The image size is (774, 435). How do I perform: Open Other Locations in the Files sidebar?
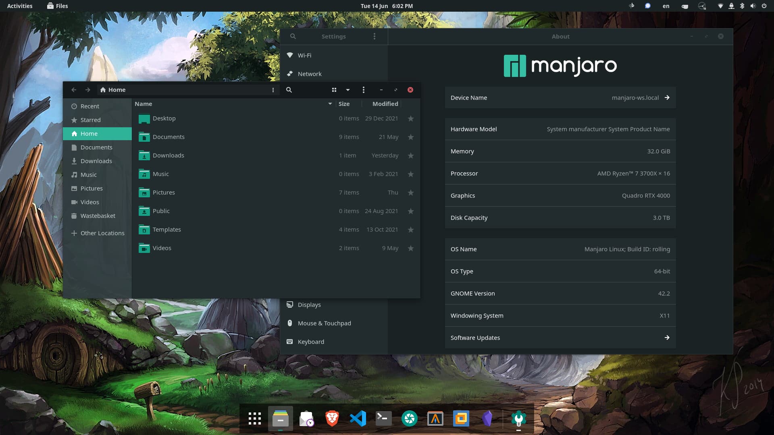(97, 233)
